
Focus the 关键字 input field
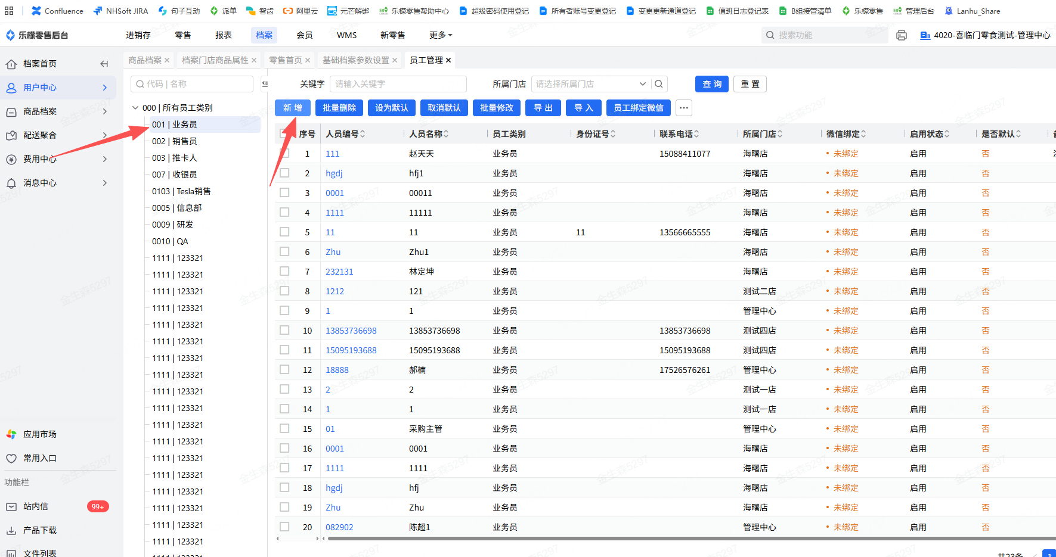point(398,84)
